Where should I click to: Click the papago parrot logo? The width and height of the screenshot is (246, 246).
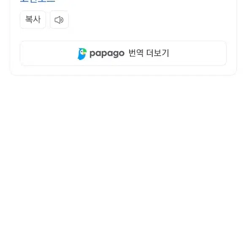pyautogui.click(x=82, y=54)
